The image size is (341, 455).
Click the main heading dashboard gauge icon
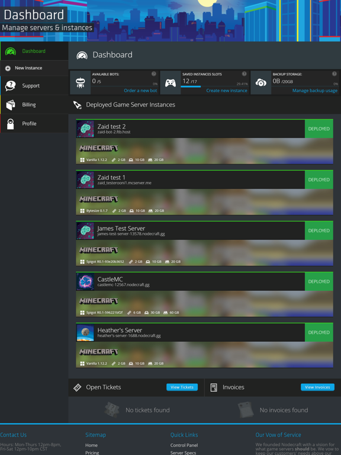[x=82, y=55]
